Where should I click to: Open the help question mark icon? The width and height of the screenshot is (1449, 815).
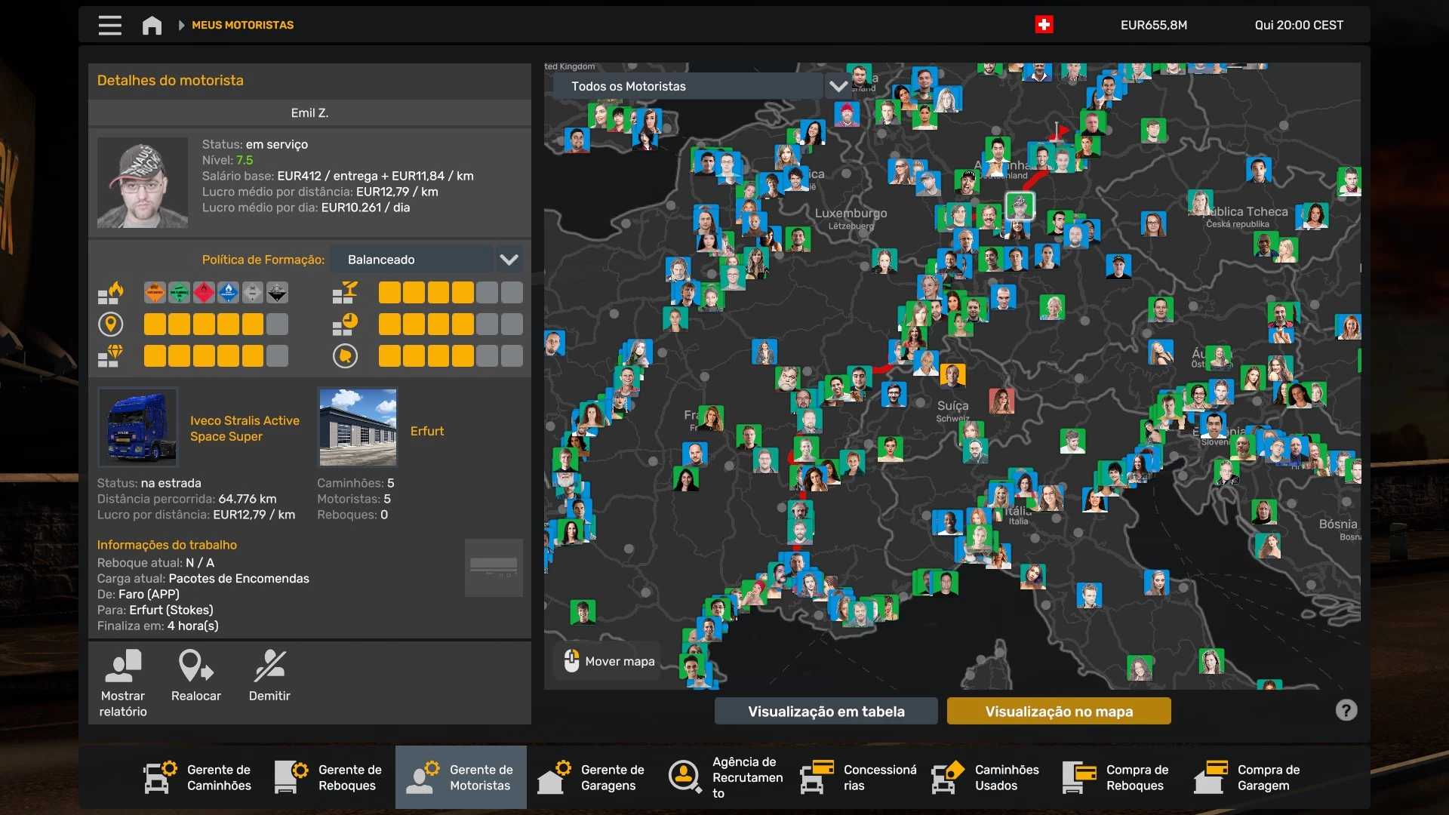pos(1346,710)
